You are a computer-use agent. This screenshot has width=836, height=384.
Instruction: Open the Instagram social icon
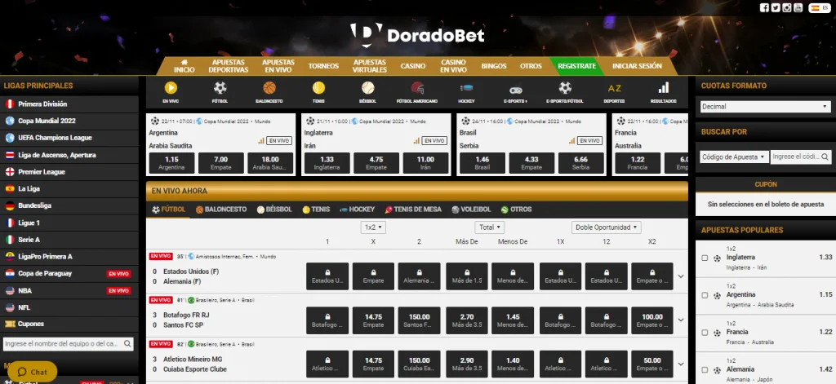(786, 7)
